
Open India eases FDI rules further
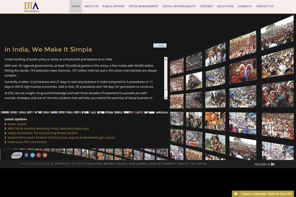click(x=27, y=142)
